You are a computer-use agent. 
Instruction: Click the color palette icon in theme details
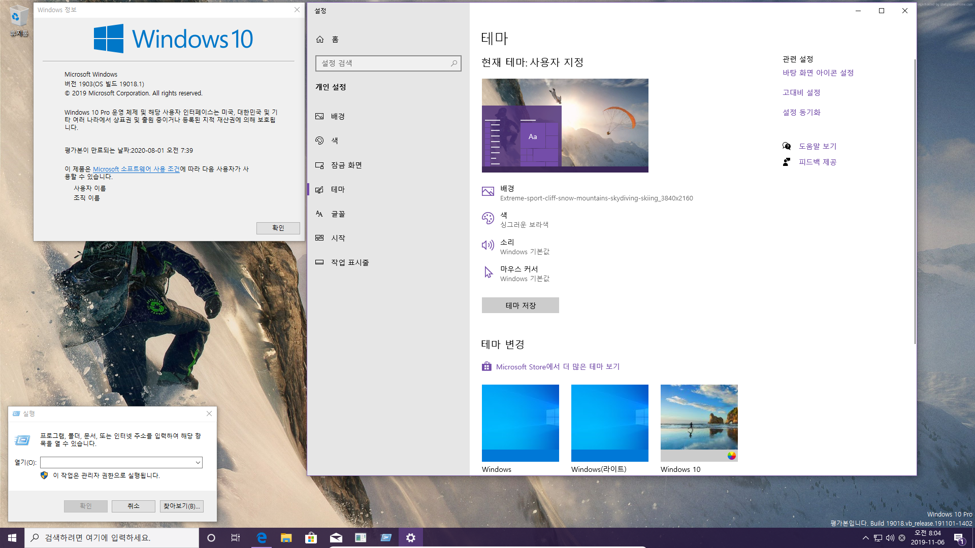click(488, 218)
